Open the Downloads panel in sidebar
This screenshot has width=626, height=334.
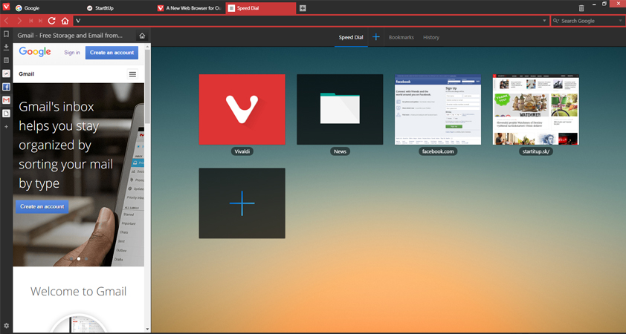[7, 48]
